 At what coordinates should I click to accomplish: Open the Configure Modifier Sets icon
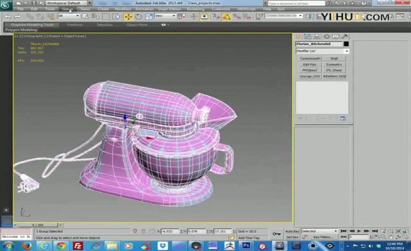click(x=343, y=119)
